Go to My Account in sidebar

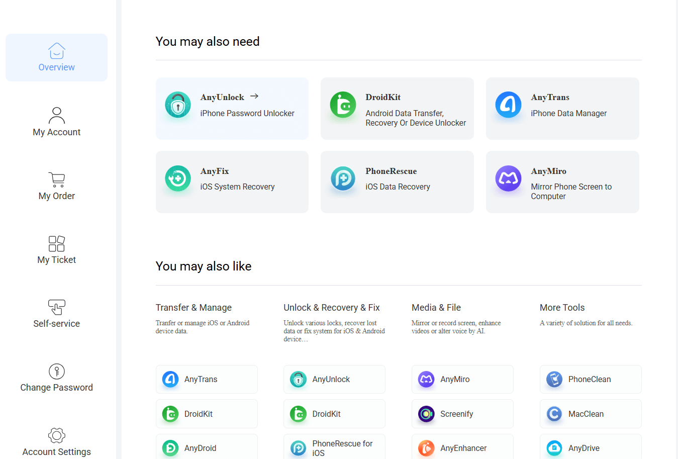(x=56, y=122)
